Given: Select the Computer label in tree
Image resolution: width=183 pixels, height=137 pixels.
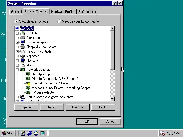Looking at the screenshot, I should point(27,29).
